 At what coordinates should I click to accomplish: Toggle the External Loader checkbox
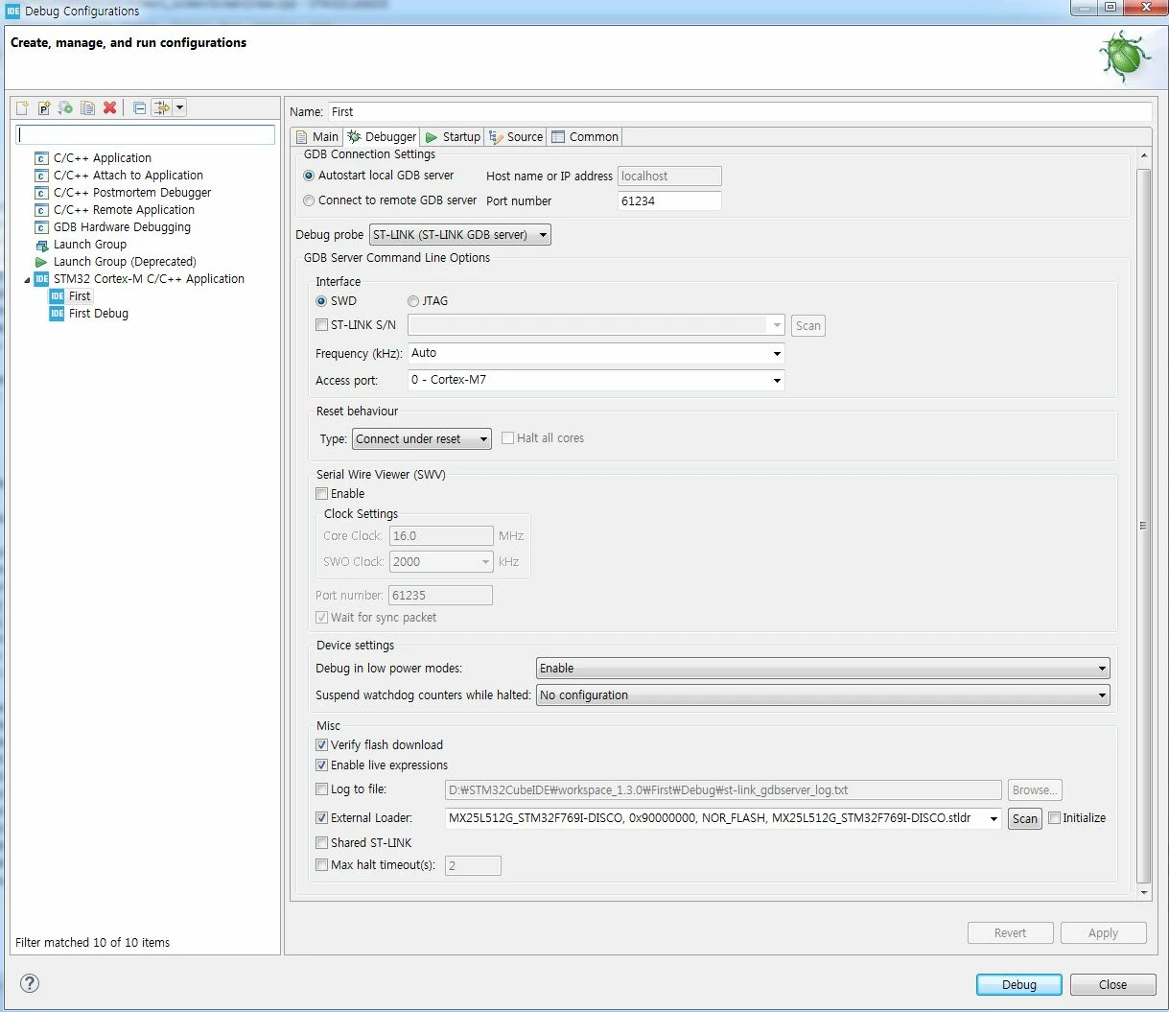[x=322, y=818]
